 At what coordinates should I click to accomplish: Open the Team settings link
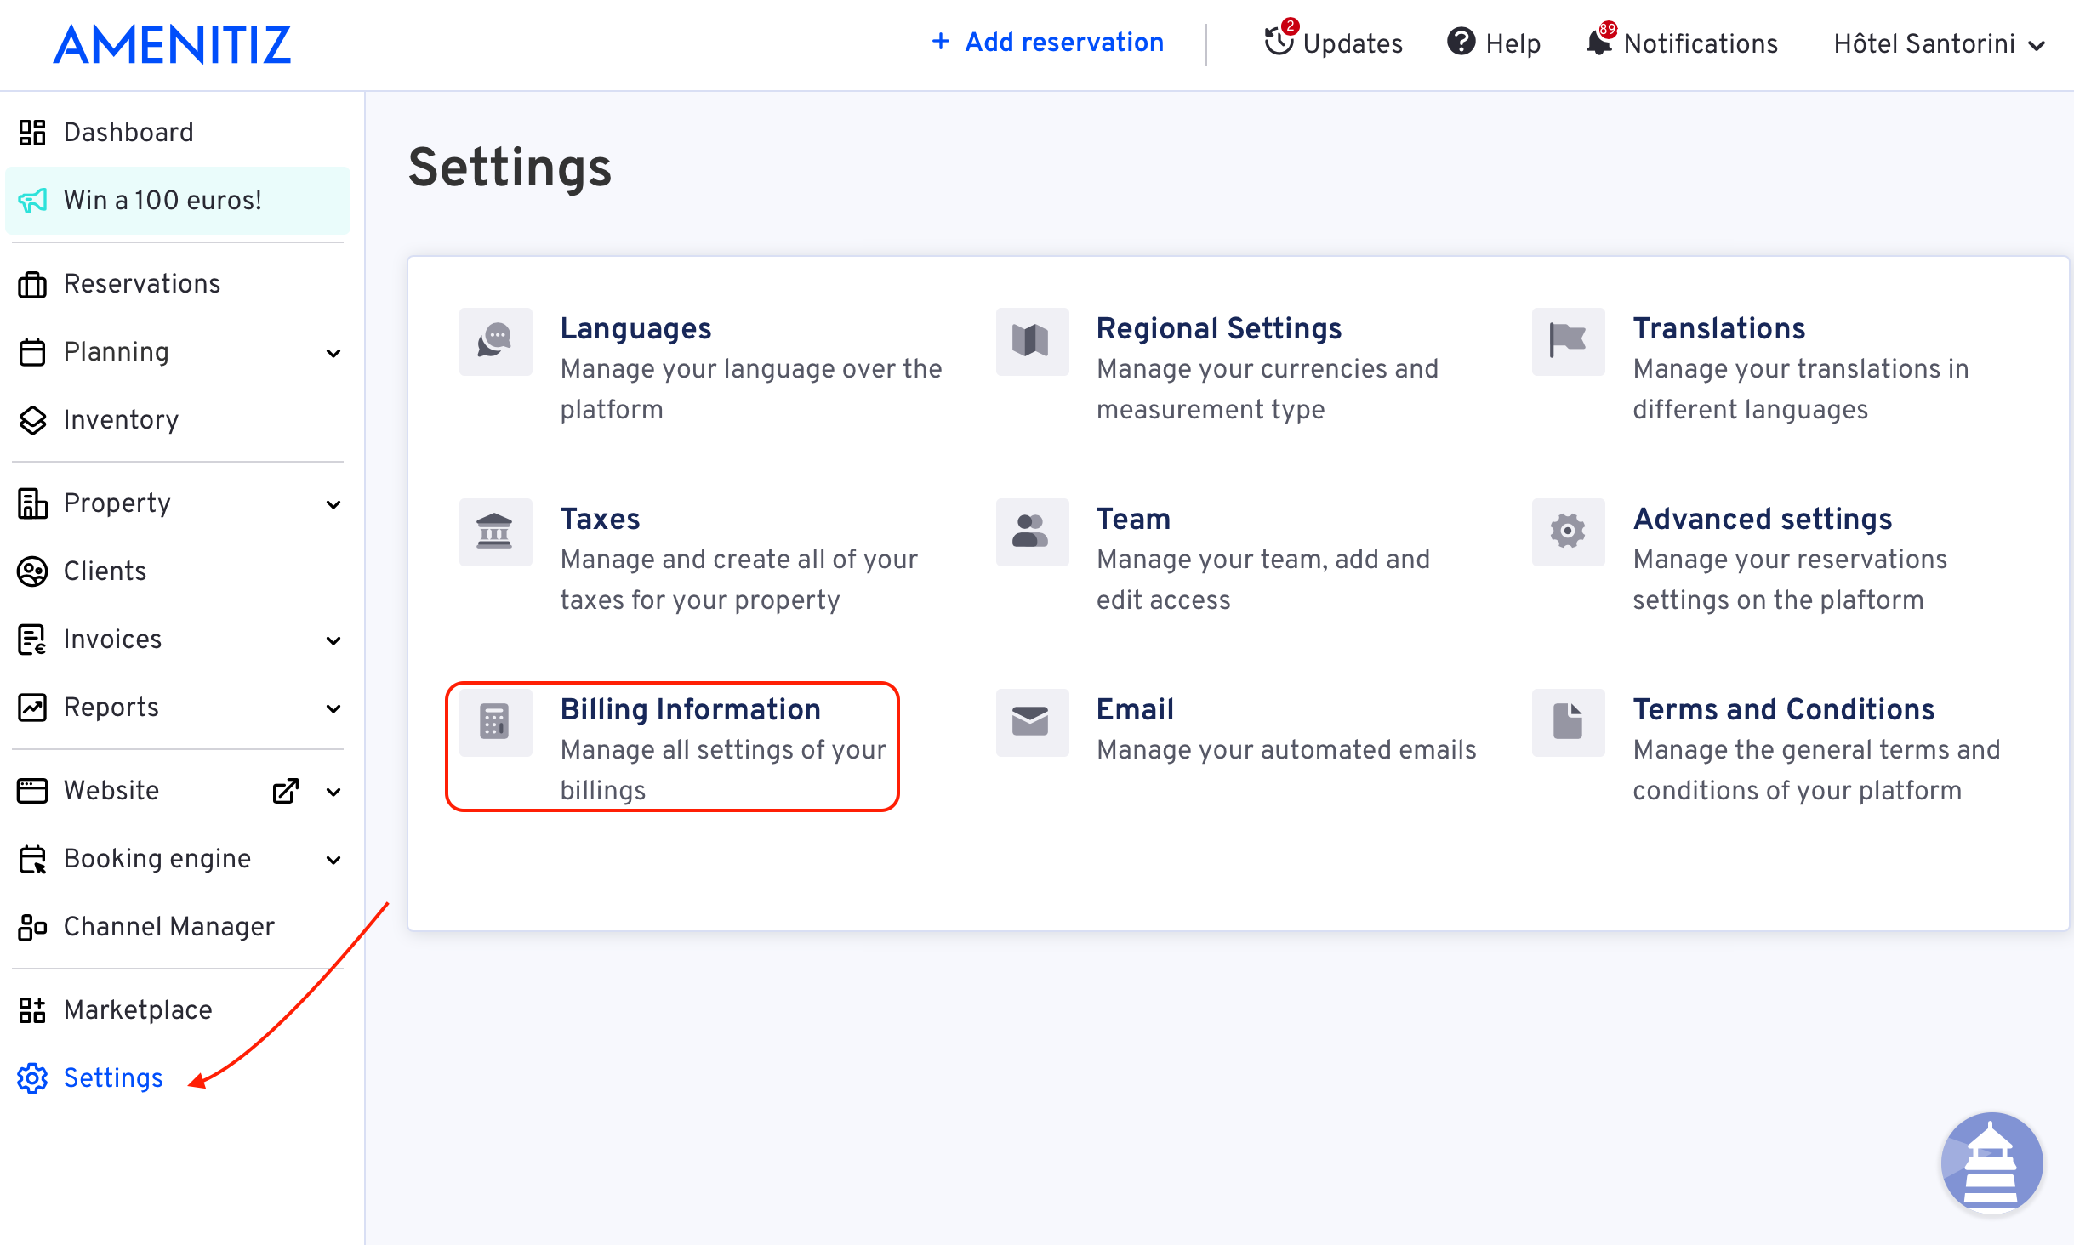(1133, 519)
